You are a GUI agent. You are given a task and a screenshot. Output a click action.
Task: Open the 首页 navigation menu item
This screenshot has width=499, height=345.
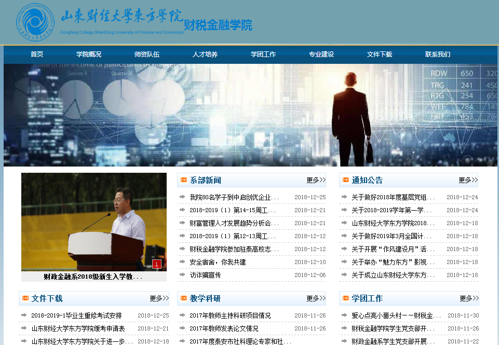(37, 54)
